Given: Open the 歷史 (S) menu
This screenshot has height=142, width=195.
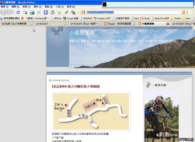Looking at the screenshot, I should pyautogui.click(x=37, y=7).
